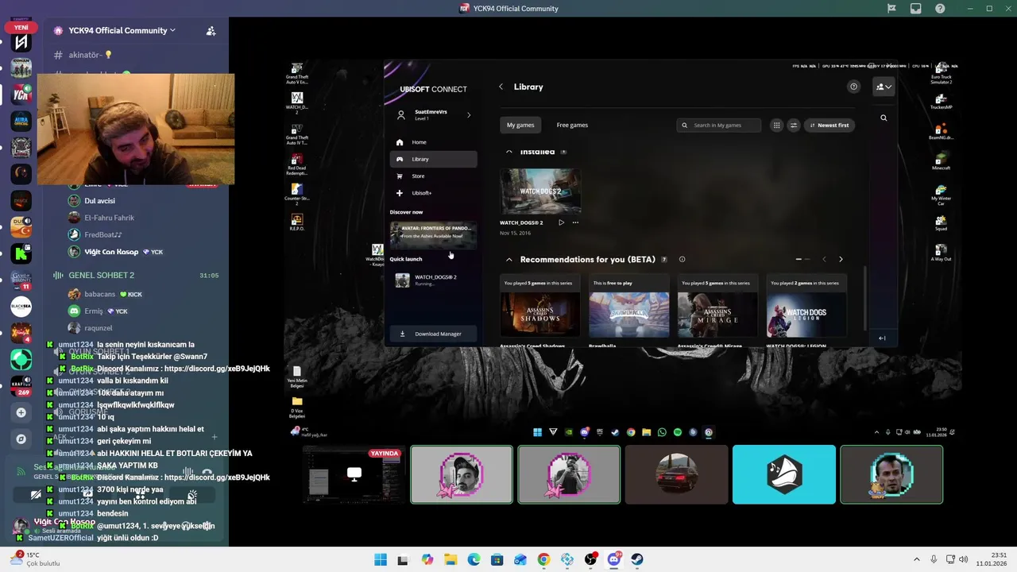Open Microsoft Edge from the taskbar
The width and height of the screenshot is (1017, 572).
click(474, 559)
